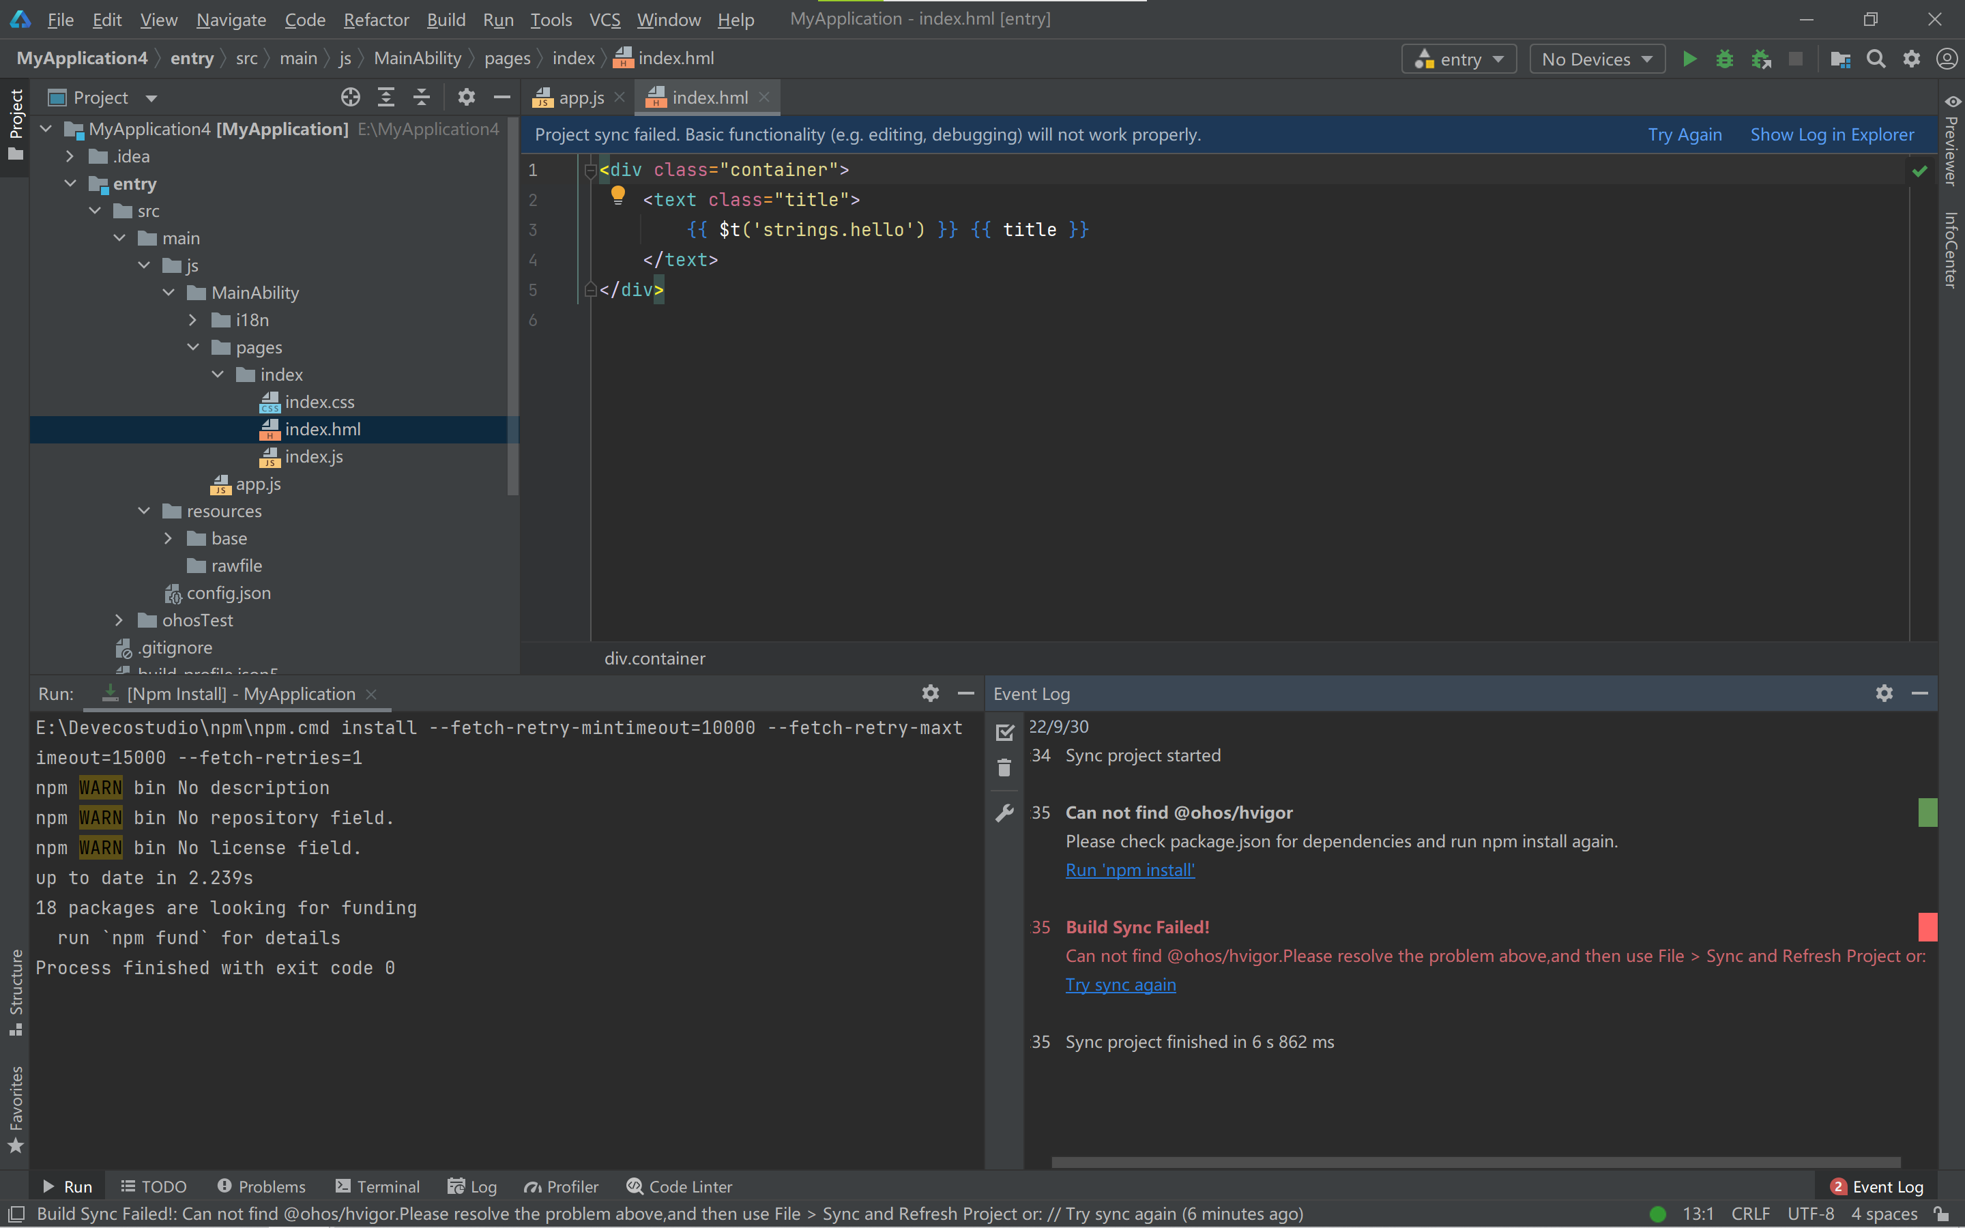
Task: Open the Project view selector dropdown
Action: tap(103, 98)
